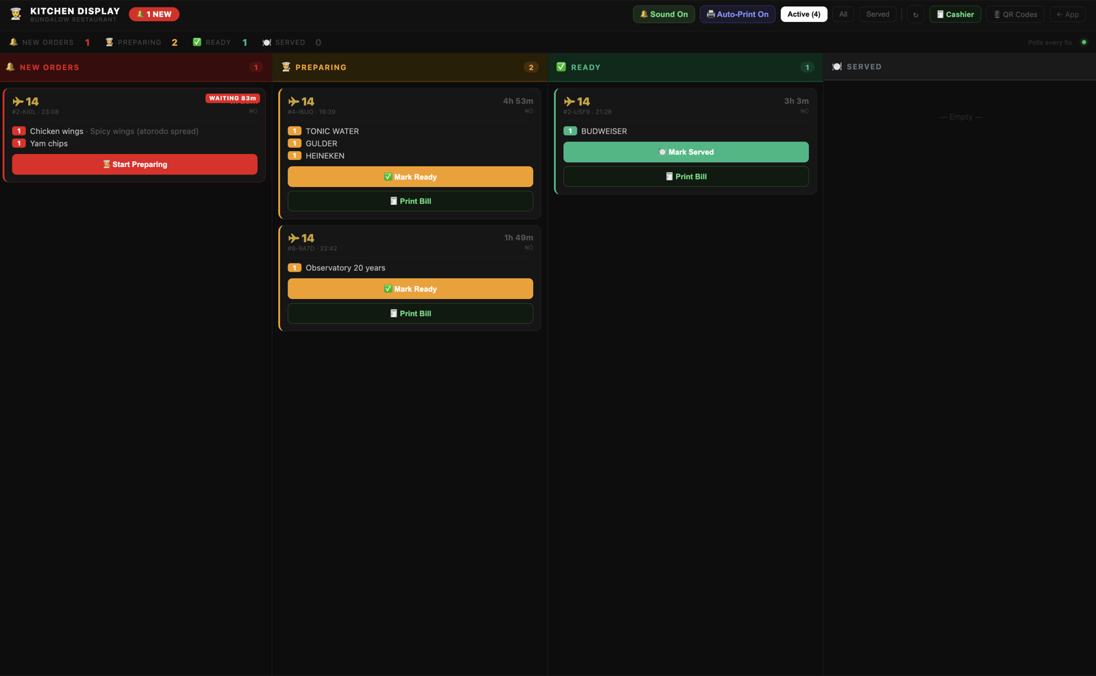Mark the Budweiser order served
1096x676 pixels.
[686, 152]
